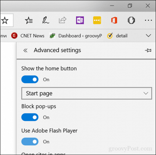The image size is (156, 155).
Task: Open the More actions ellipsis menu
Action: (148, 20)
